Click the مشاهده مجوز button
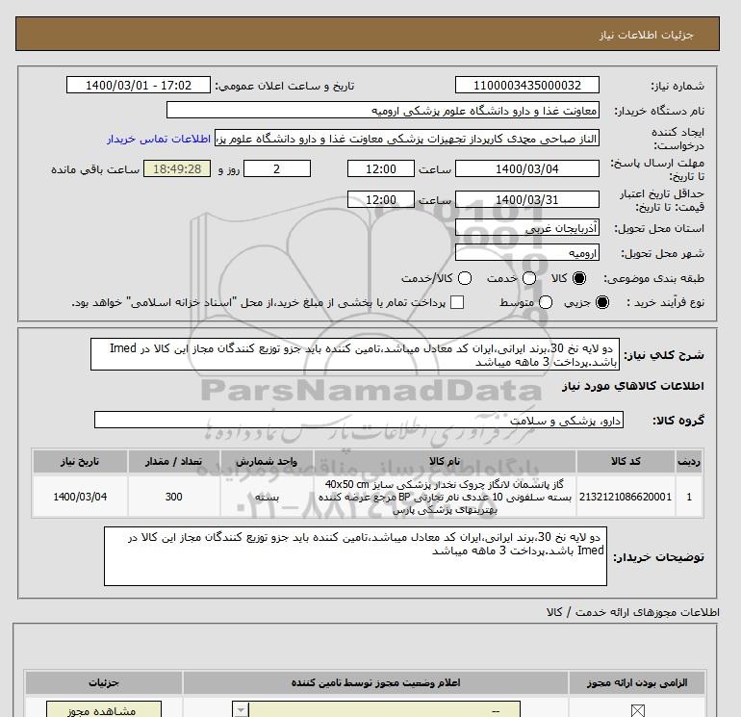The height and width of the screenshot is (717, 741). [104, 710]
